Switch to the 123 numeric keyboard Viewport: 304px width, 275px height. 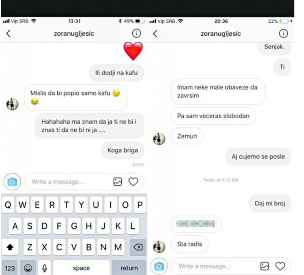point(10,268)
